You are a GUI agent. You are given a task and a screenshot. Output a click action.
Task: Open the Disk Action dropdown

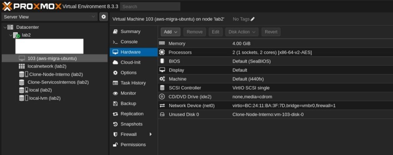tap(241, 32)
